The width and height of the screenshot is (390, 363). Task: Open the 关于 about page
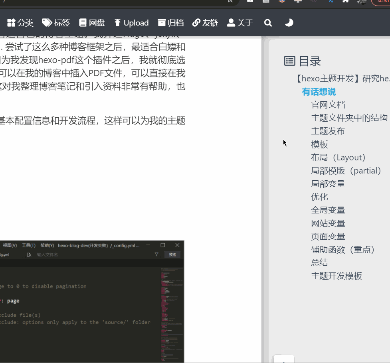pos(240,23)
